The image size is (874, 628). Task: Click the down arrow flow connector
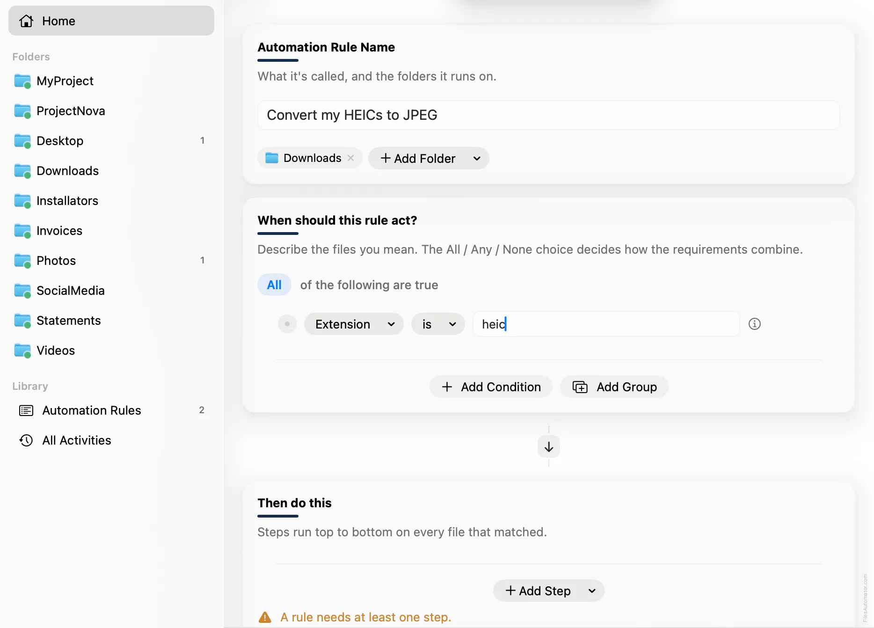click(x=549, y=446)
